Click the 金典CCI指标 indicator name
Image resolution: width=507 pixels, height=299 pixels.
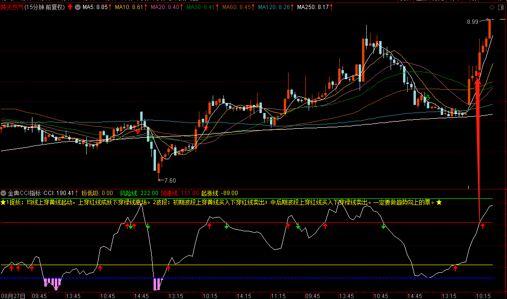coord(24,193)
